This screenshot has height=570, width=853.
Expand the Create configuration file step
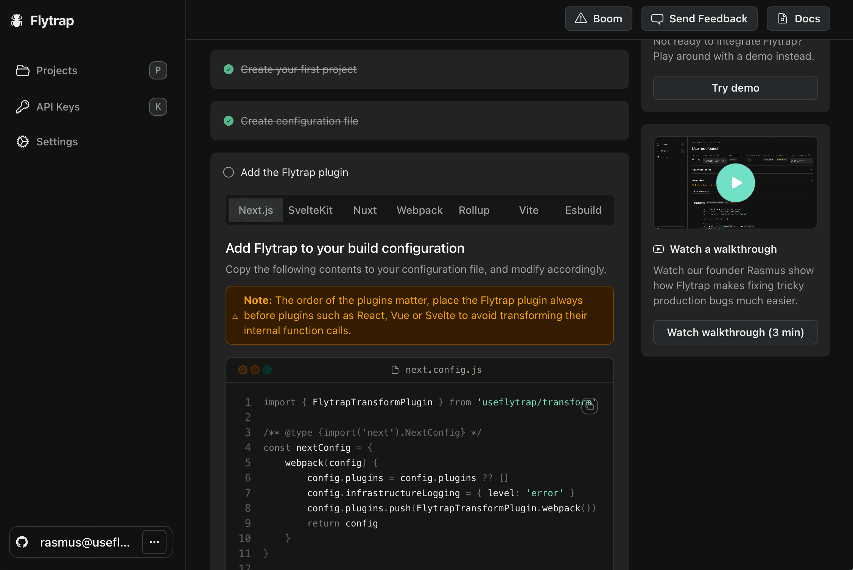point(419,121)
